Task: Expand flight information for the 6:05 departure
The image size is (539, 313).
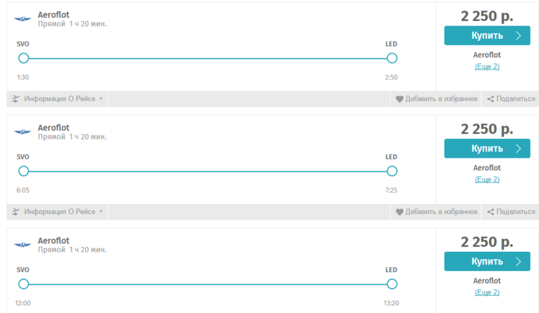Action: pos(63,212)
